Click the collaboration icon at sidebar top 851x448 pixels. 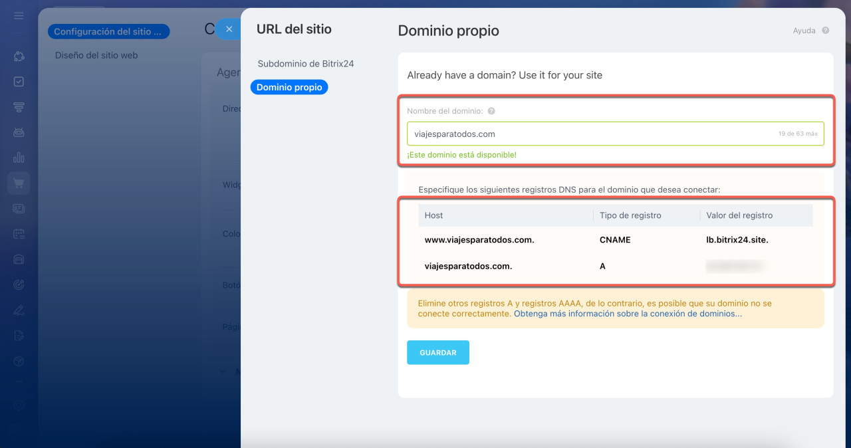tap(19, 56)
